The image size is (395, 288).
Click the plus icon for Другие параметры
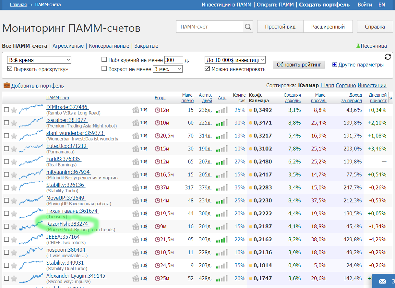[335, 65]
